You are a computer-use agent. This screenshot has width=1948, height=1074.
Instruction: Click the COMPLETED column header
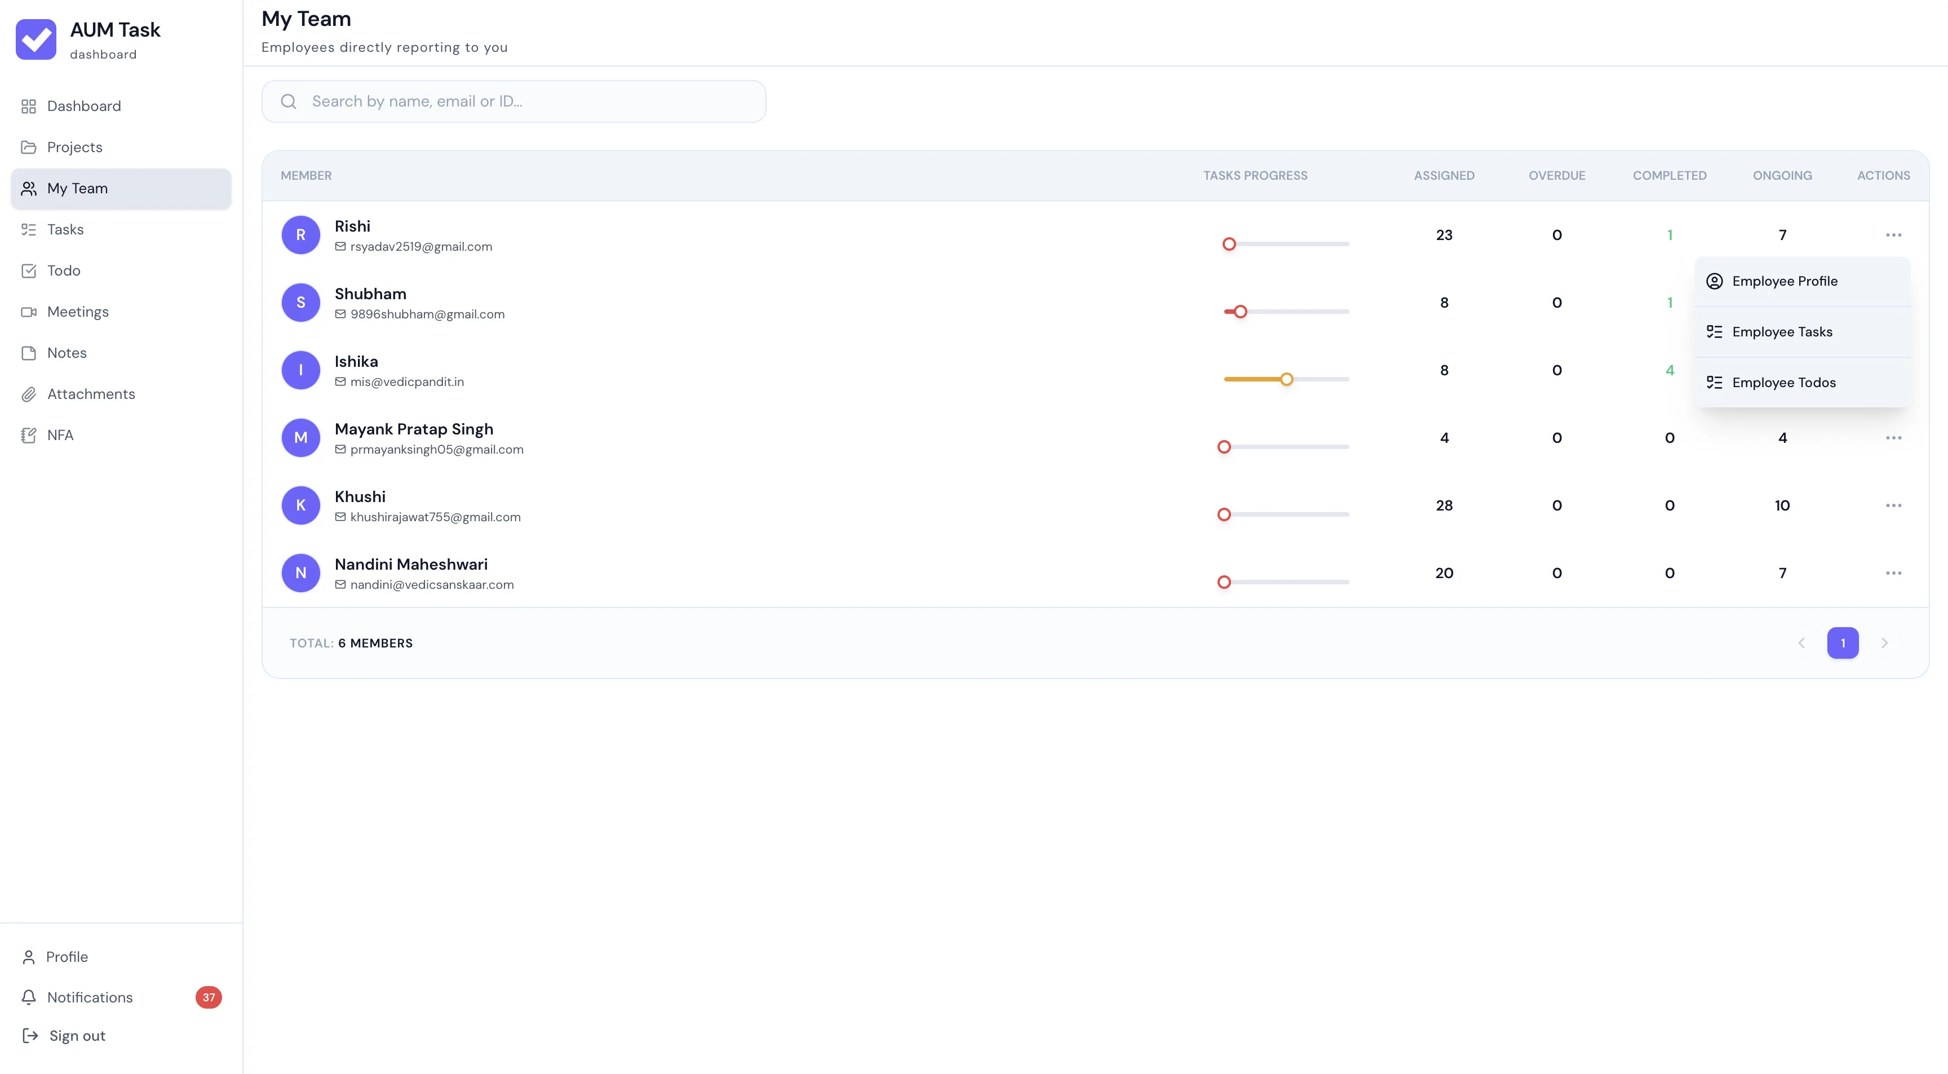point(1670,175)
